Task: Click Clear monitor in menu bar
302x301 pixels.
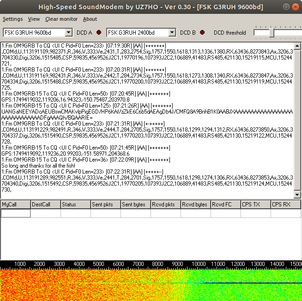Action: pyautogui.click(x=61, y=19)
